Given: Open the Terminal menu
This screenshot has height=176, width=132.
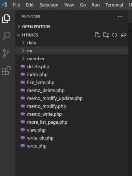Looking at the screenshot, I should coord(114,5).
